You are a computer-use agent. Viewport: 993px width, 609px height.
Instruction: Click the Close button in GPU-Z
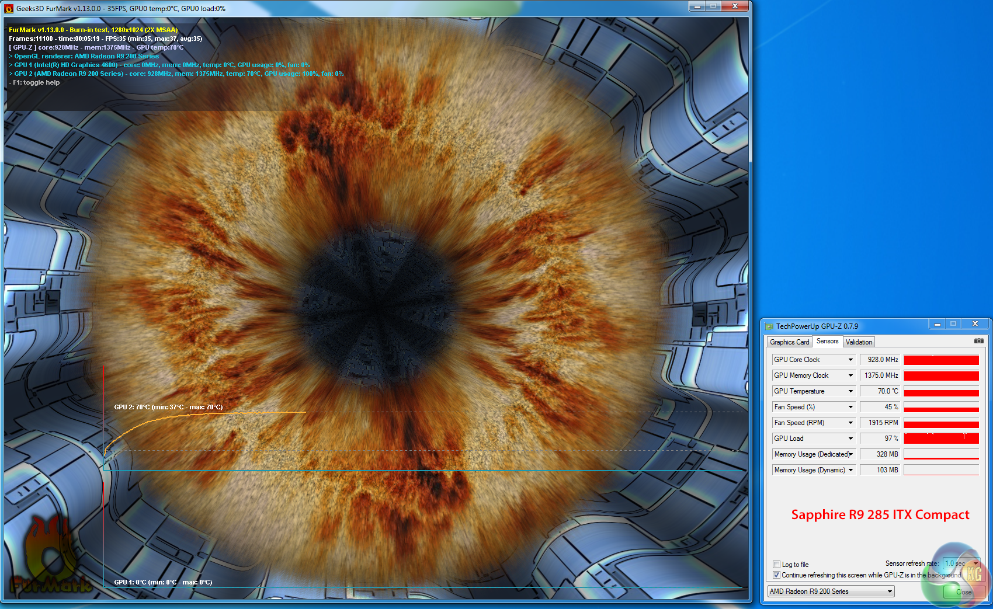[964, 591]
